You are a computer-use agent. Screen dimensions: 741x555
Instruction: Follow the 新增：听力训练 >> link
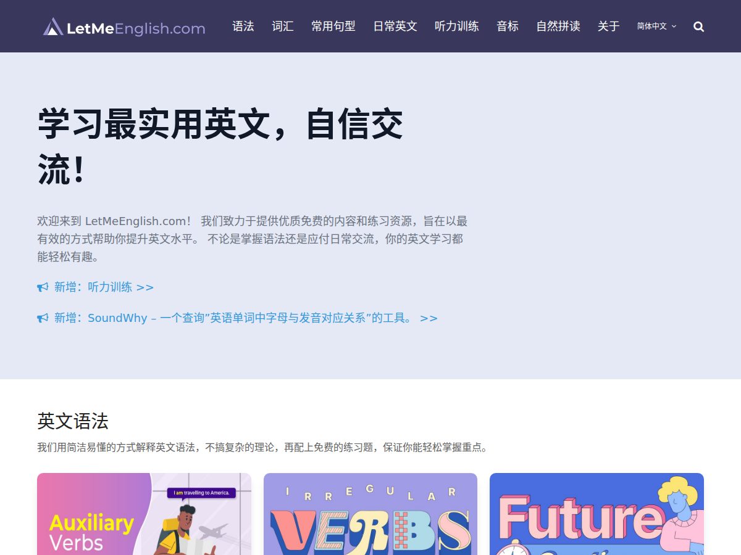click(104, 287)
